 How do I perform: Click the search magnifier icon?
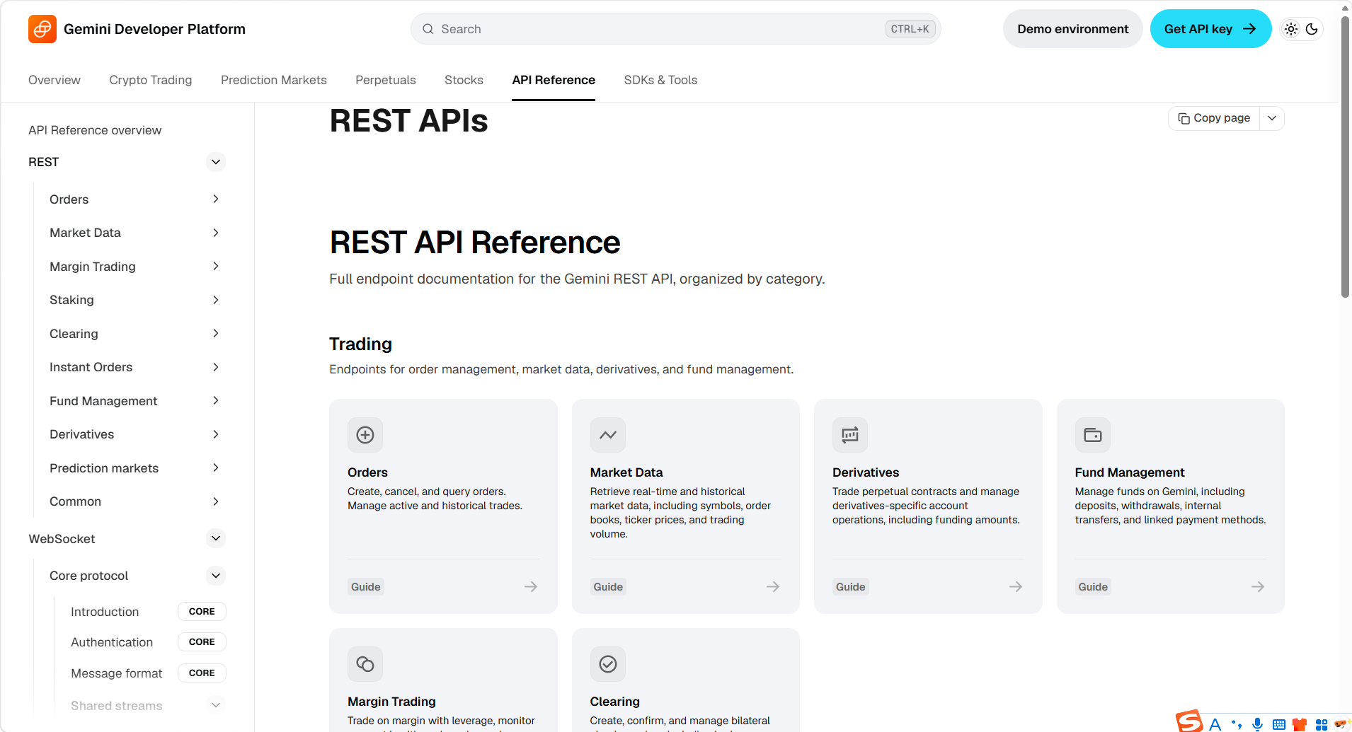(x=428, y=29)
